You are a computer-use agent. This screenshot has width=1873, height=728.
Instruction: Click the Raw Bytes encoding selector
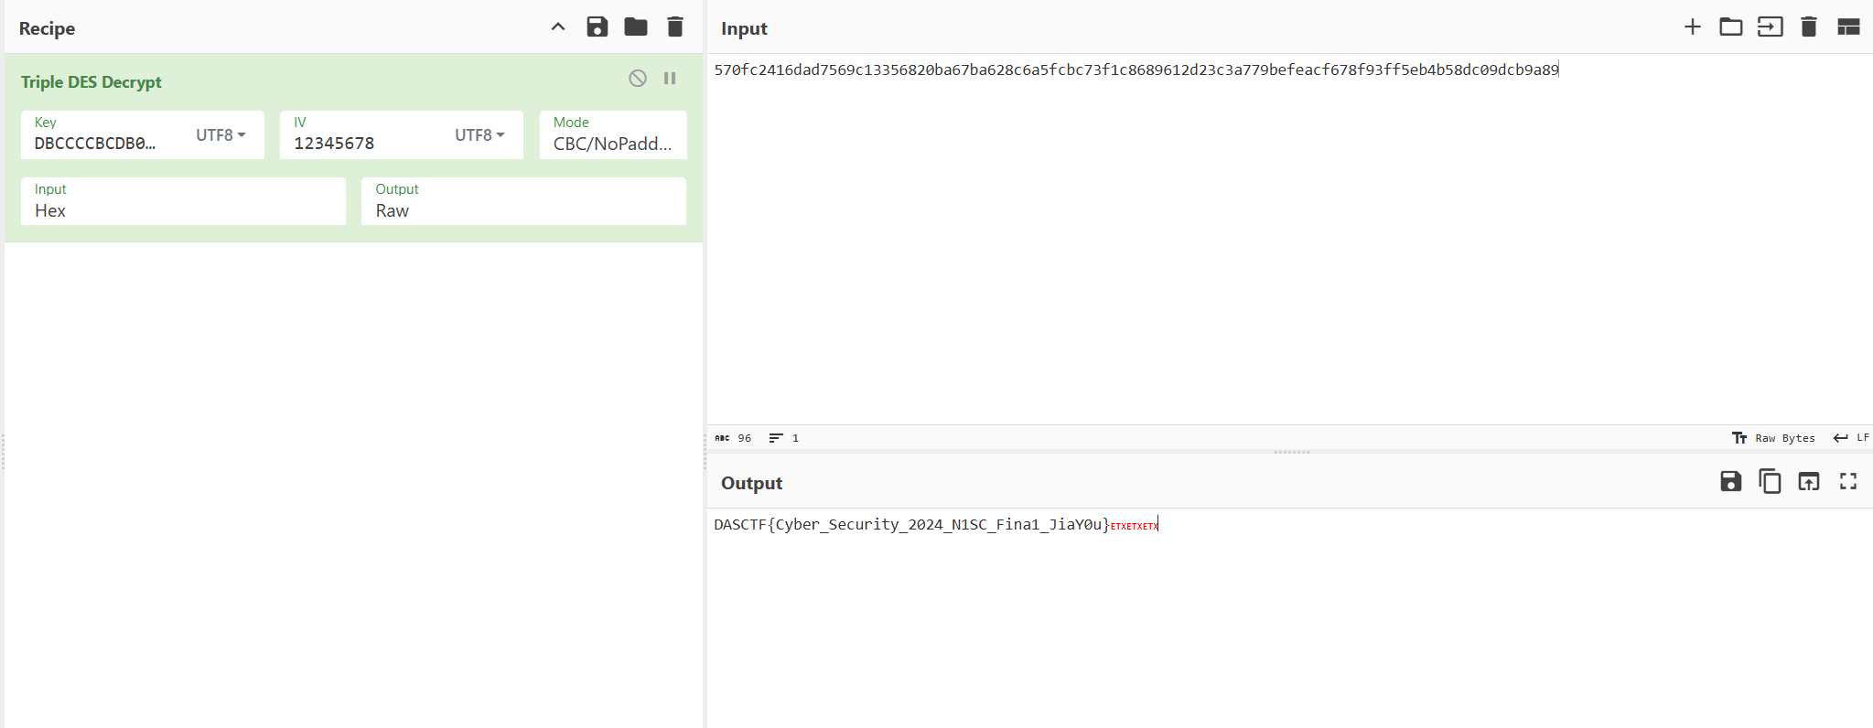[x=1774, y=438]
